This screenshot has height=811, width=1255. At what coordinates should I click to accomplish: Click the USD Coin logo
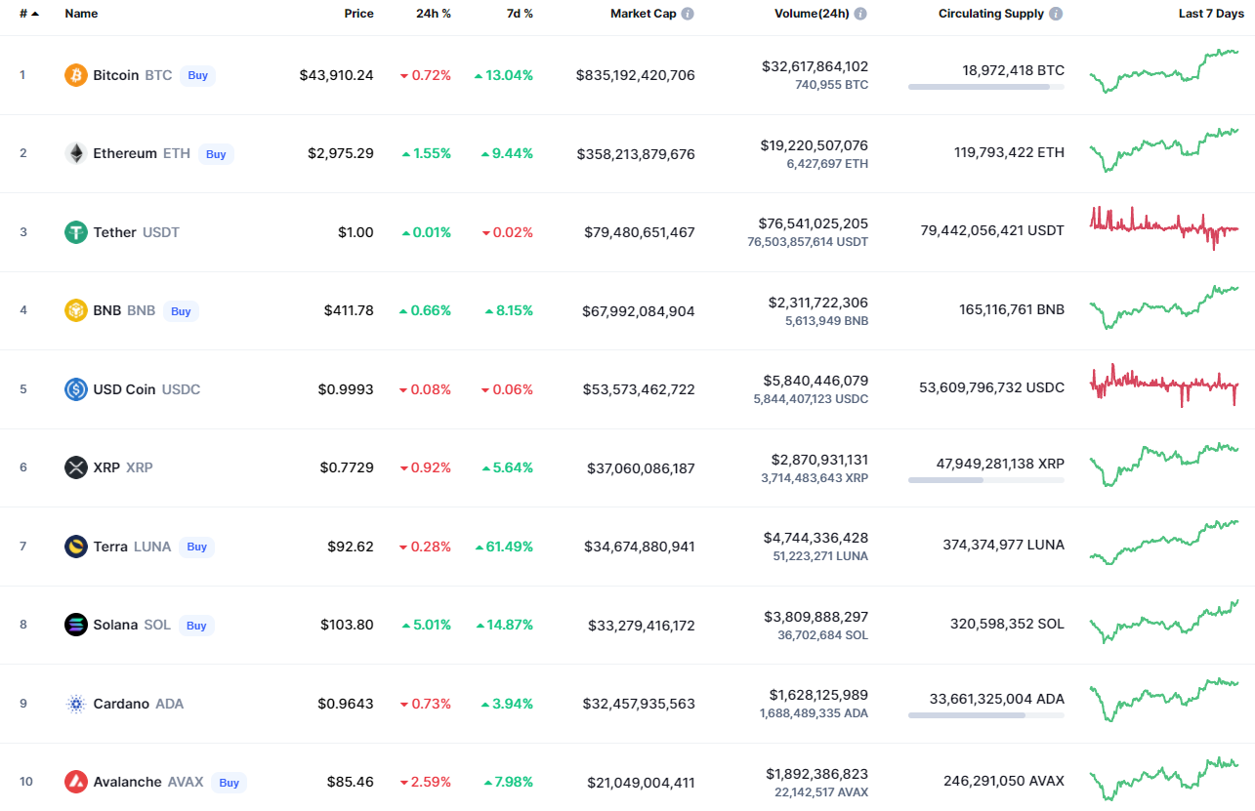tap(76, 389)
